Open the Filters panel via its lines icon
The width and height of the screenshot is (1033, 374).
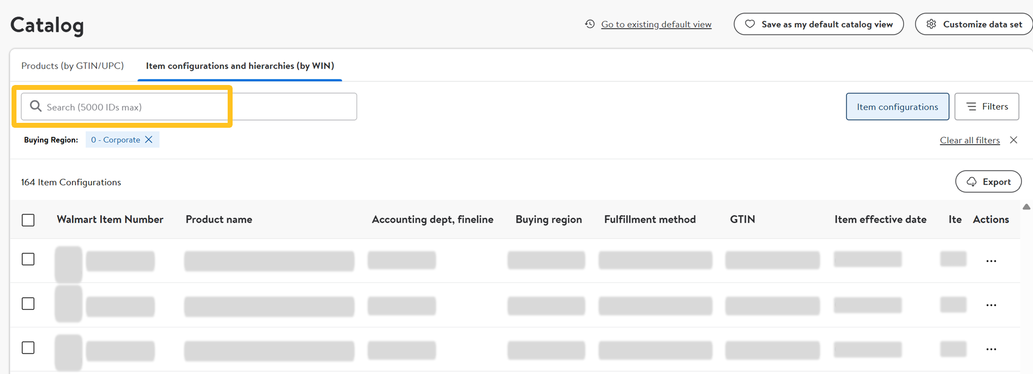[x=971, y=106]
